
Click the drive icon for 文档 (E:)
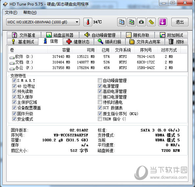click(x=12, y=63)
